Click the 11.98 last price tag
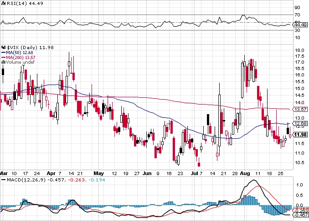Image resolution: width=309 pixels, height=221 pixels. point(300,135)
